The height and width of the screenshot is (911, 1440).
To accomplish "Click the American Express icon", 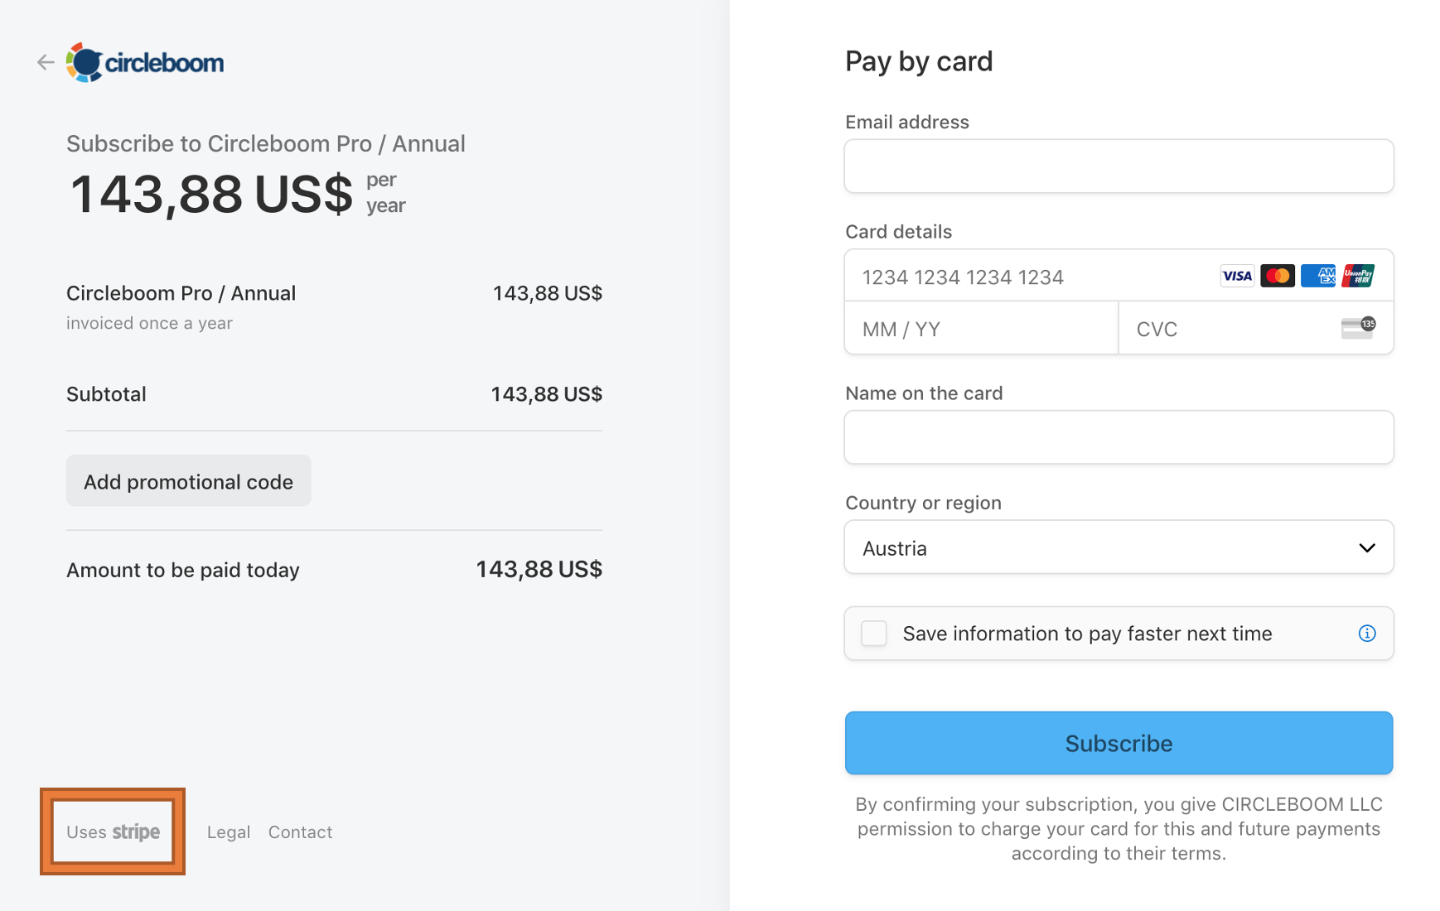I will [1318, 276].
